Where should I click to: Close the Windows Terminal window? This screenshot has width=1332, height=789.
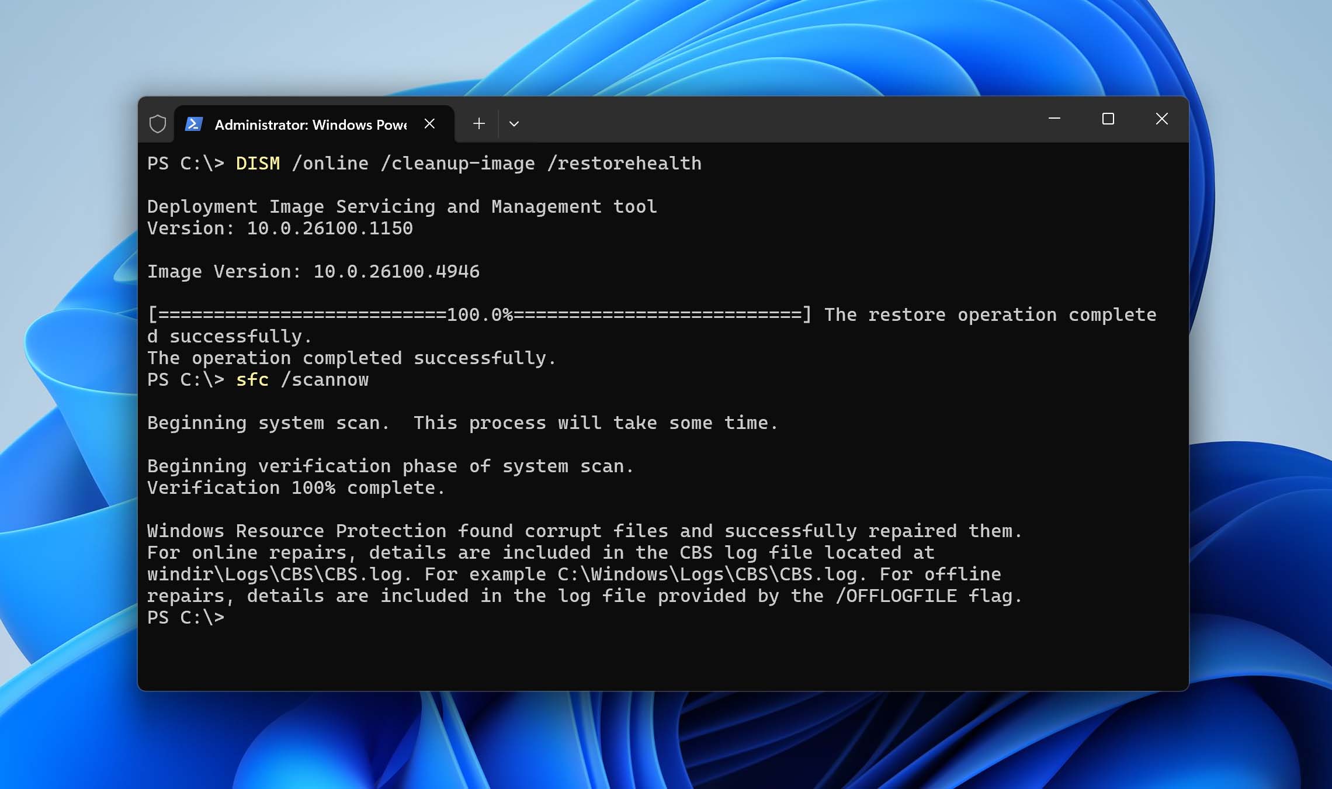click(x=1162, y=119)
